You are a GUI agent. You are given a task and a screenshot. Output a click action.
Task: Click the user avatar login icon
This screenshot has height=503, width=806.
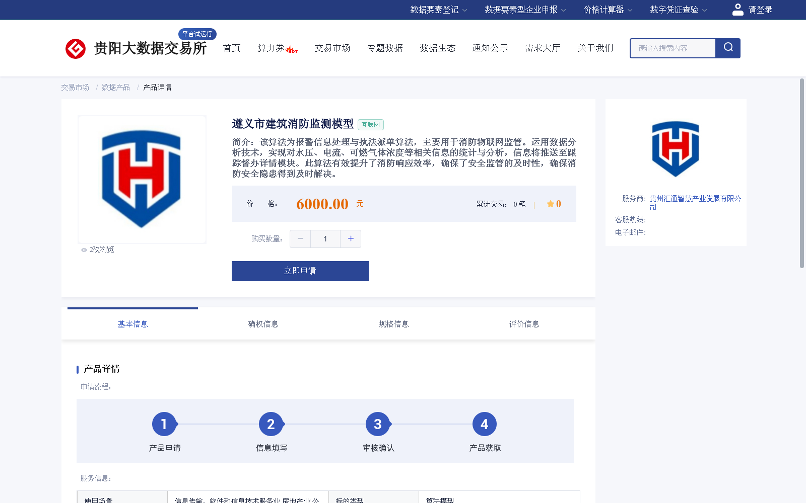(x=737, y=10)
